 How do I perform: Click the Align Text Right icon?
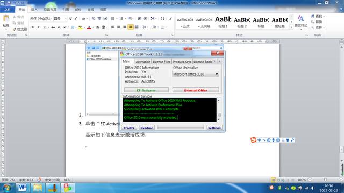point(125,27)
